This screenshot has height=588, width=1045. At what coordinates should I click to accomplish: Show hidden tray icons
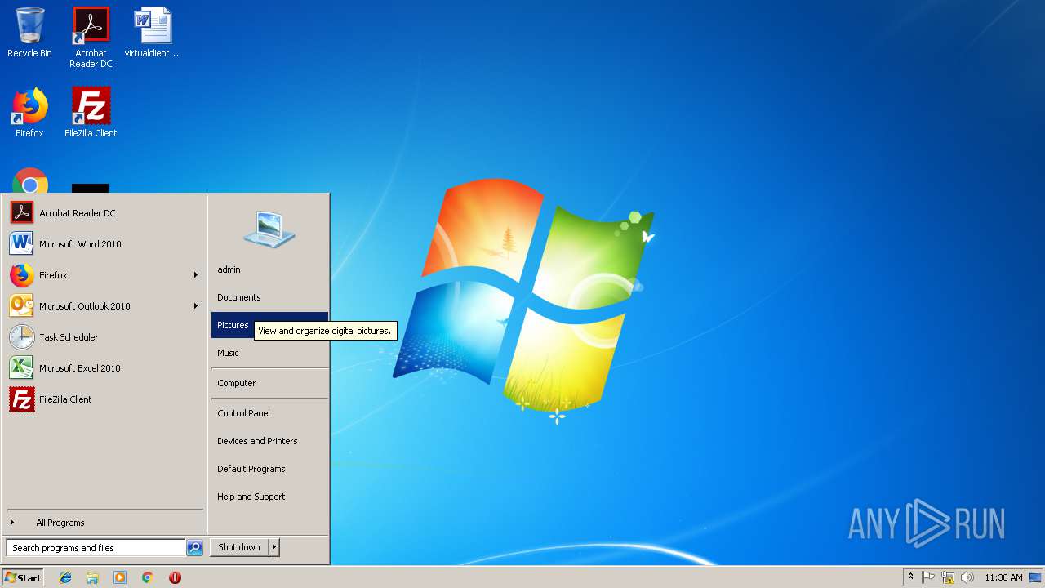(x=910, y=577)
